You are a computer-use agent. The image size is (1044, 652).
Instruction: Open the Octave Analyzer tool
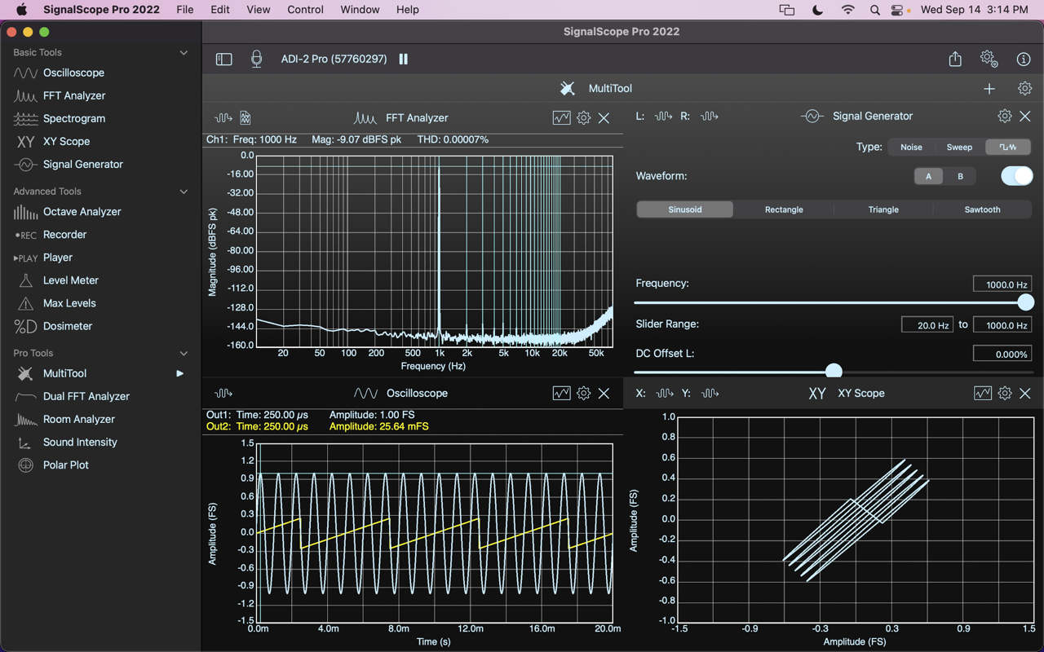[x=82, y=211]
